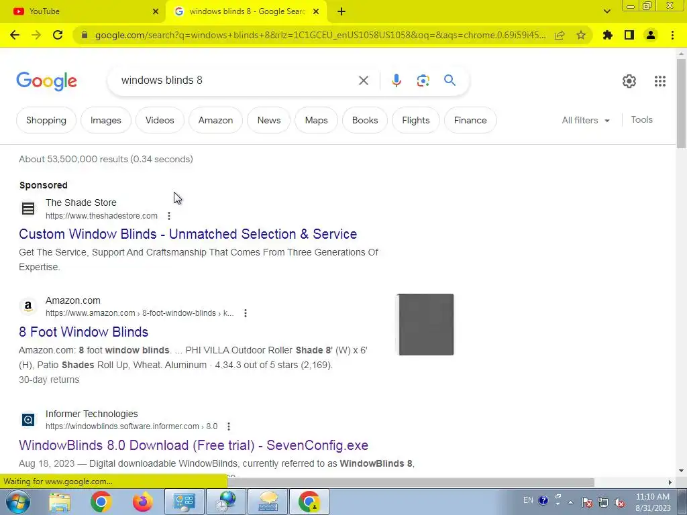The width and height of the screenshot is (687, 515).
Task: Click the EN language indicator
Action: [528, 500]
